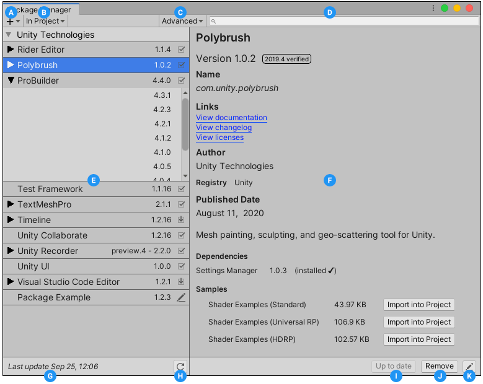The width and height of the screenshot is (483, 384).
Task: Click the 2019.4 verified badge
Action: (286, 59)
